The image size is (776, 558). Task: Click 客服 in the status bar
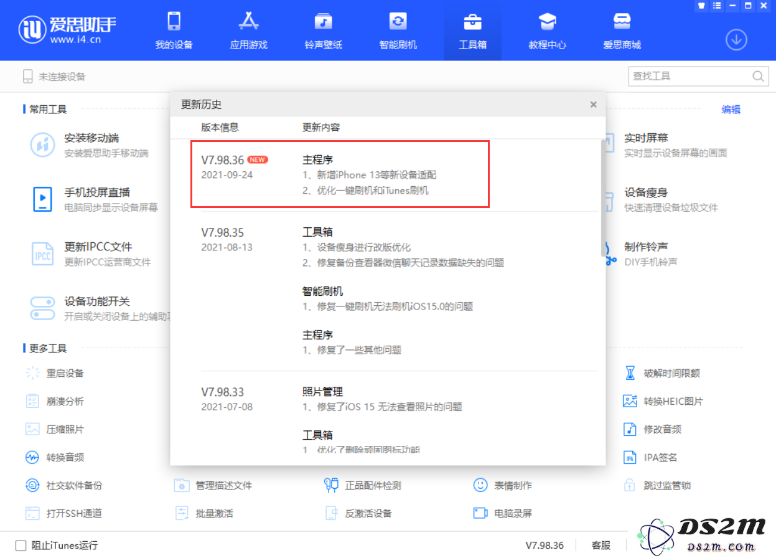601,545
